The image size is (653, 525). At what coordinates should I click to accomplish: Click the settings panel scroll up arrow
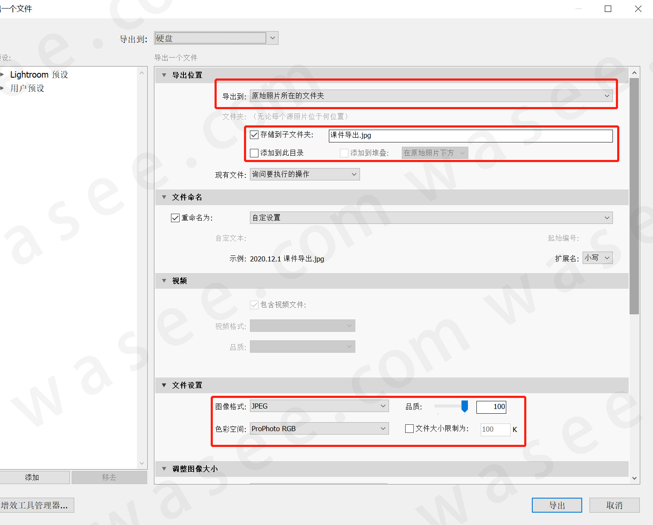click(634, 73)
